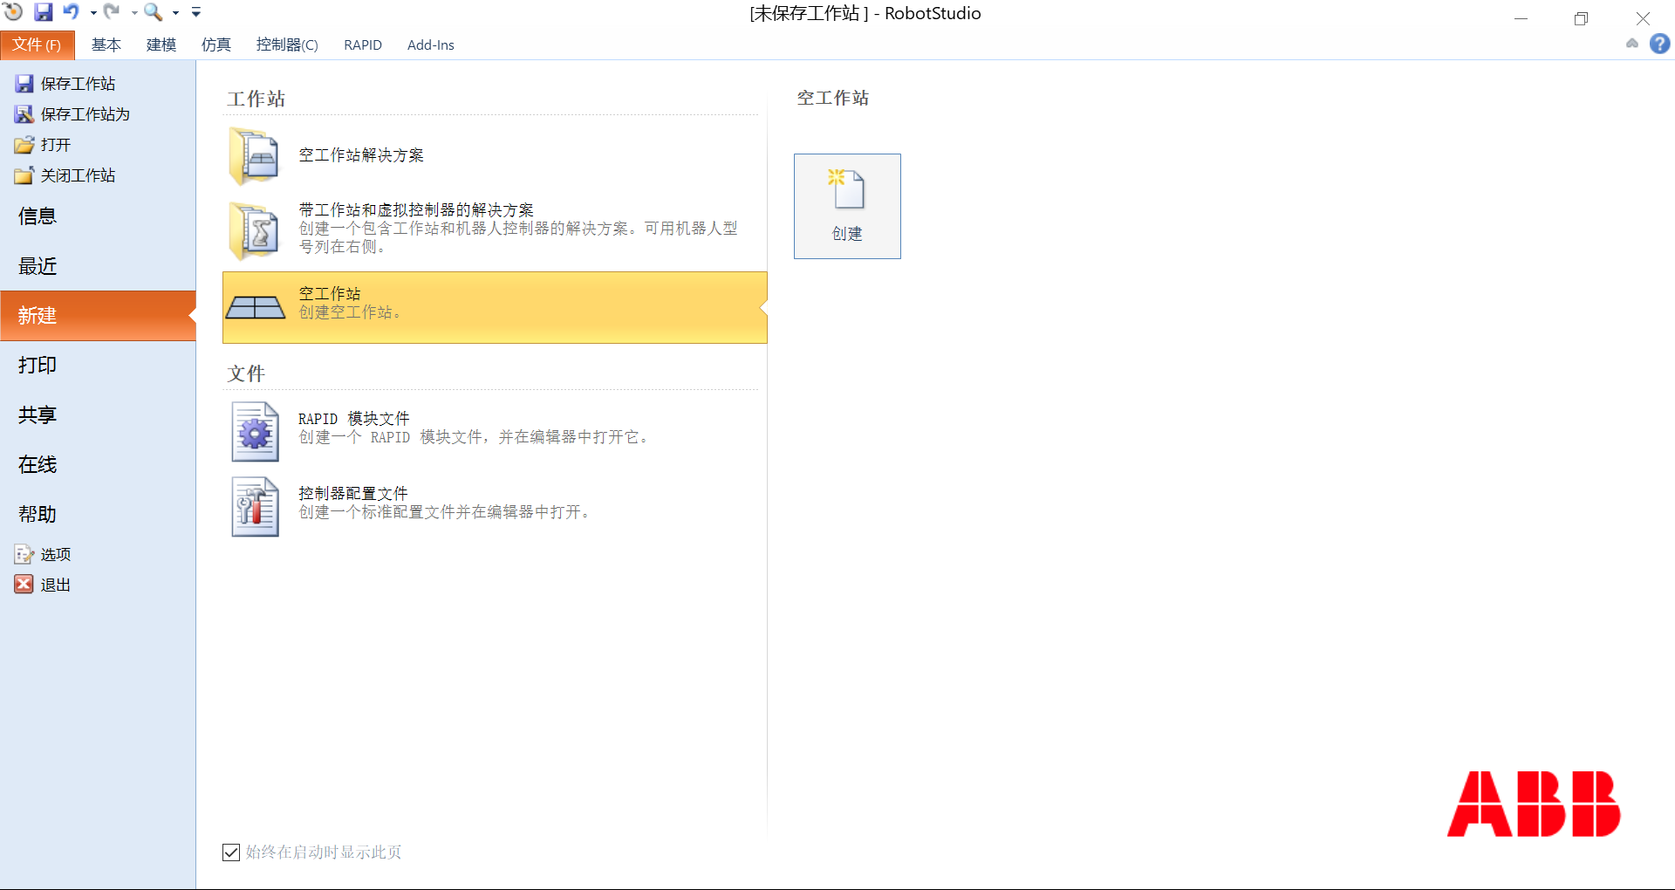Open the 信息 backstage page
The height and width of the screenshot is (890, 1675).
[98, 216]
